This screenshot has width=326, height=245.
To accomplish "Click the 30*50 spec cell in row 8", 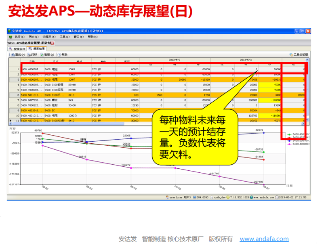I will (80, 105).
